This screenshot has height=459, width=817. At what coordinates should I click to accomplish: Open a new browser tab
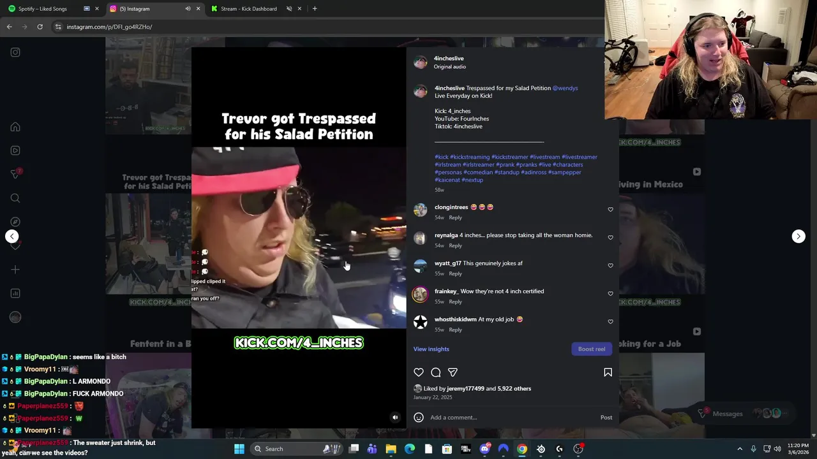pyautogui.click(x=315, y=9)
